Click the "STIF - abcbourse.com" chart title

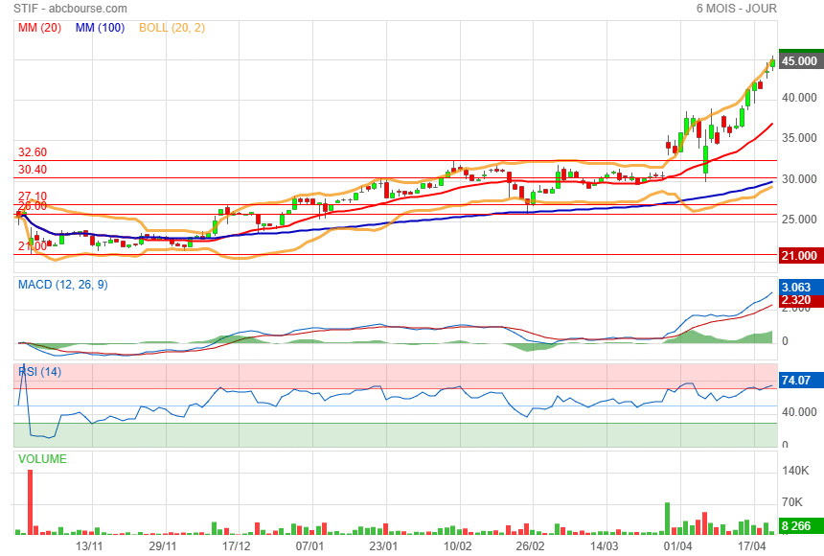(70, 9)
